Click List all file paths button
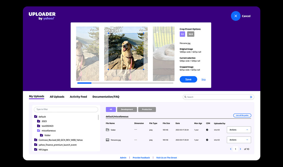The width and height of the screenshot is (283, 167). click(x=242, y=115)
